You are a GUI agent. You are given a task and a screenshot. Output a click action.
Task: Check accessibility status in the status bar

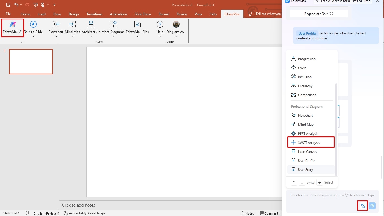tap(84, 213)
